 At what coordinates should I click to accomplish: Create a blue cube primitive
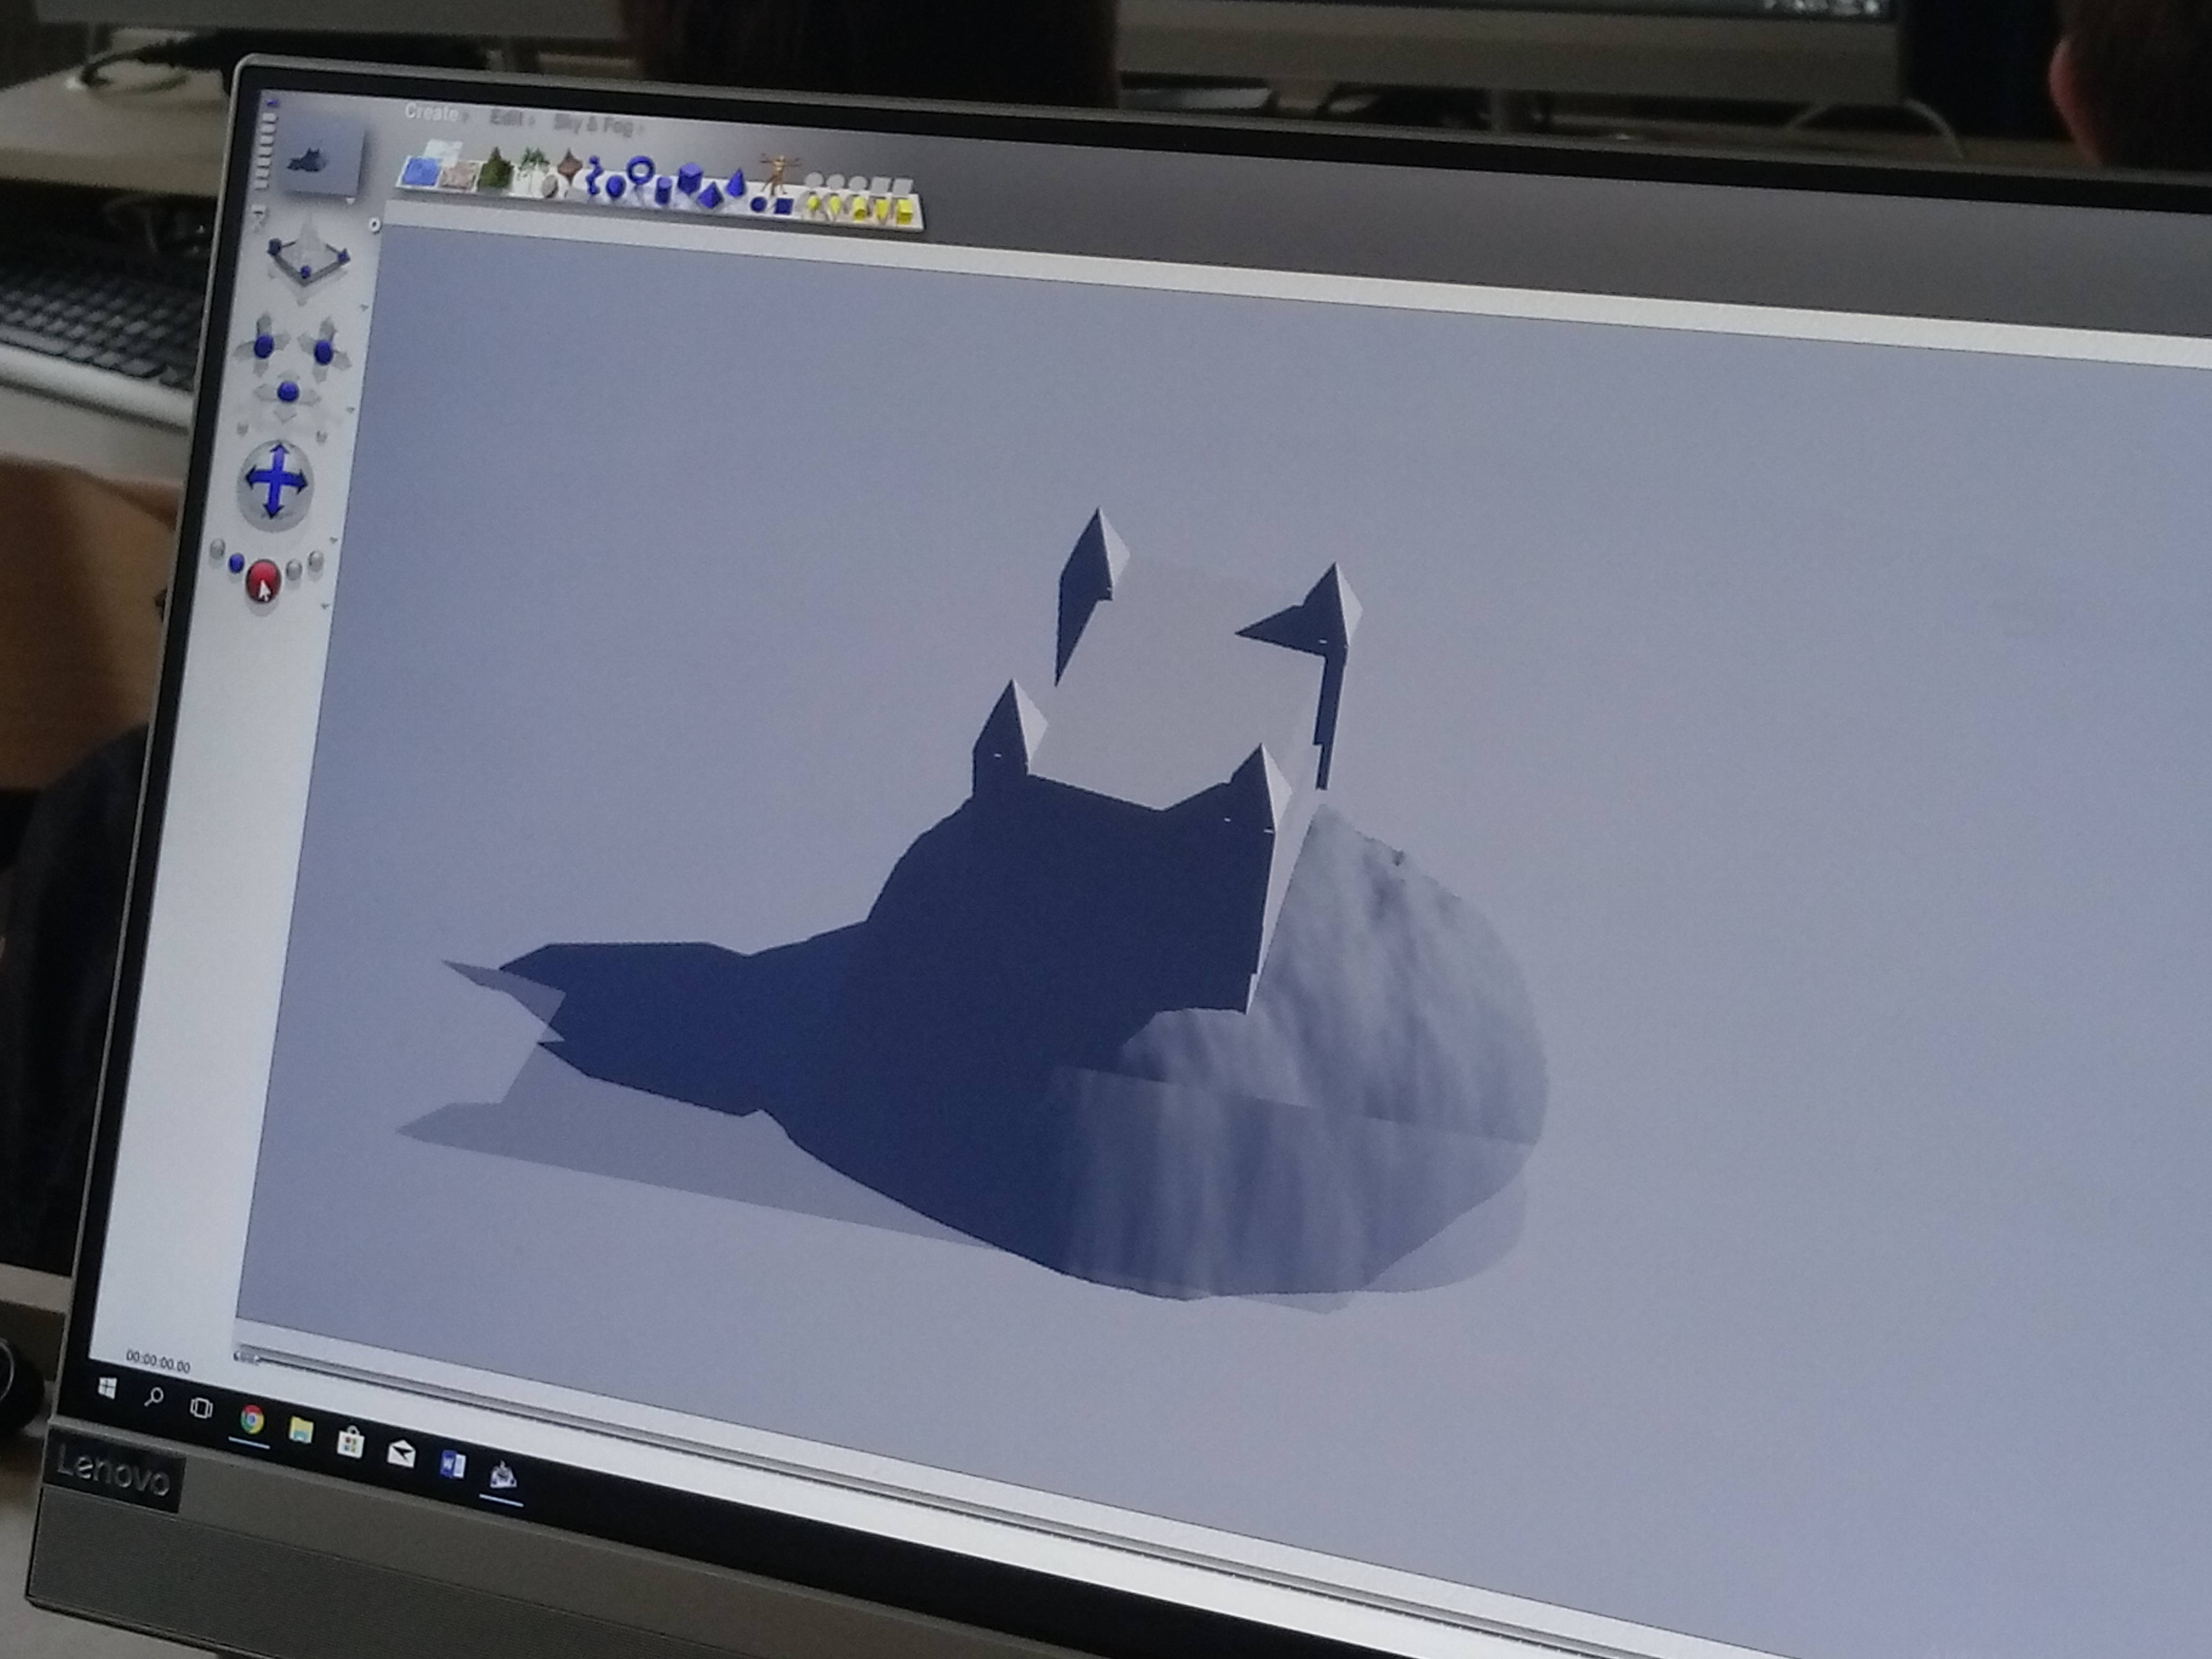tap(690, 178)
